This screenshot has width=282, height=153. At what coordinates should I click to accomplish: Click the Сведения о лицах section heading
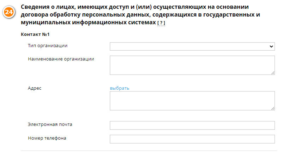(140, 15)
